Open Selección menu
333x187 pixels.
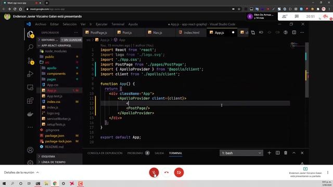(x=69, y=24)
